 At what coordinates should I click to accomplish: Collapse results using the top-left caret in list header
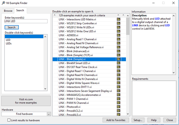(x=54, y=15)
